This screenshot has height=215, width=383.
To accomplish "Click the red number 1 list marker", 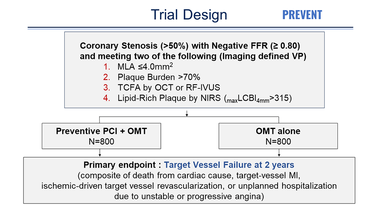I will coord(107,66).
